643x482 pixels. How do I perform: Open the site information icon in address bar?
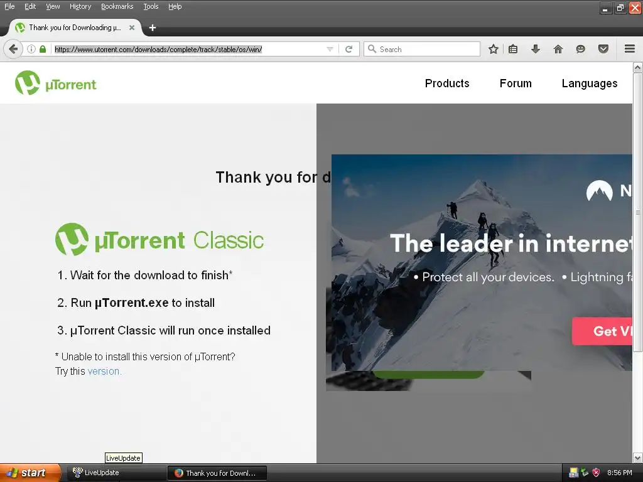pyautogui.click(x=31, y=49)
